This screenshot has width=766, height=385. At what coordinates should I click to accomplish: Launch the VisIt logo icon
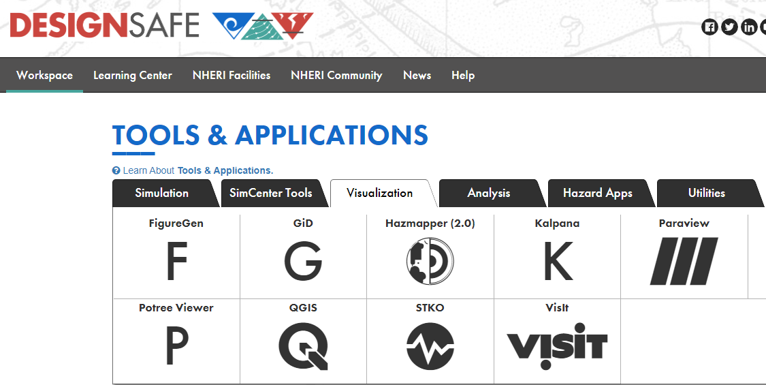click(x=557, y=346)
